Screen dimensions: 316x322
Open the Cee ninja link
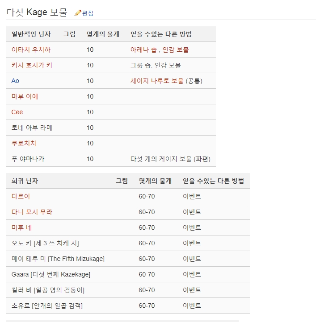pos(17,112)
